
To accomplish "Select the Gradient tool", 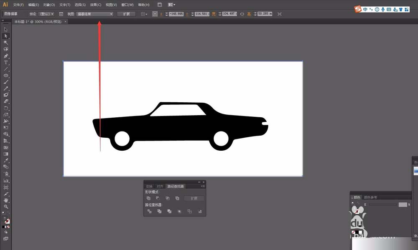I will click(6, 154).
